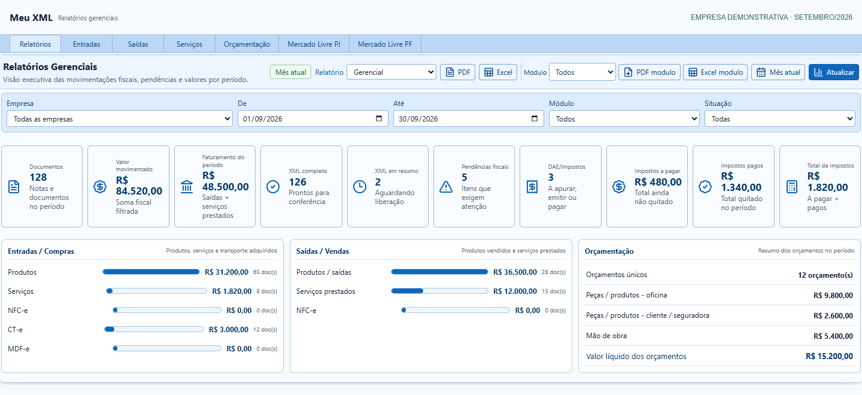Open the calendar picker in the De field
Image resolution: width=862 pixels, height=395 pixels.
(379, 118)
